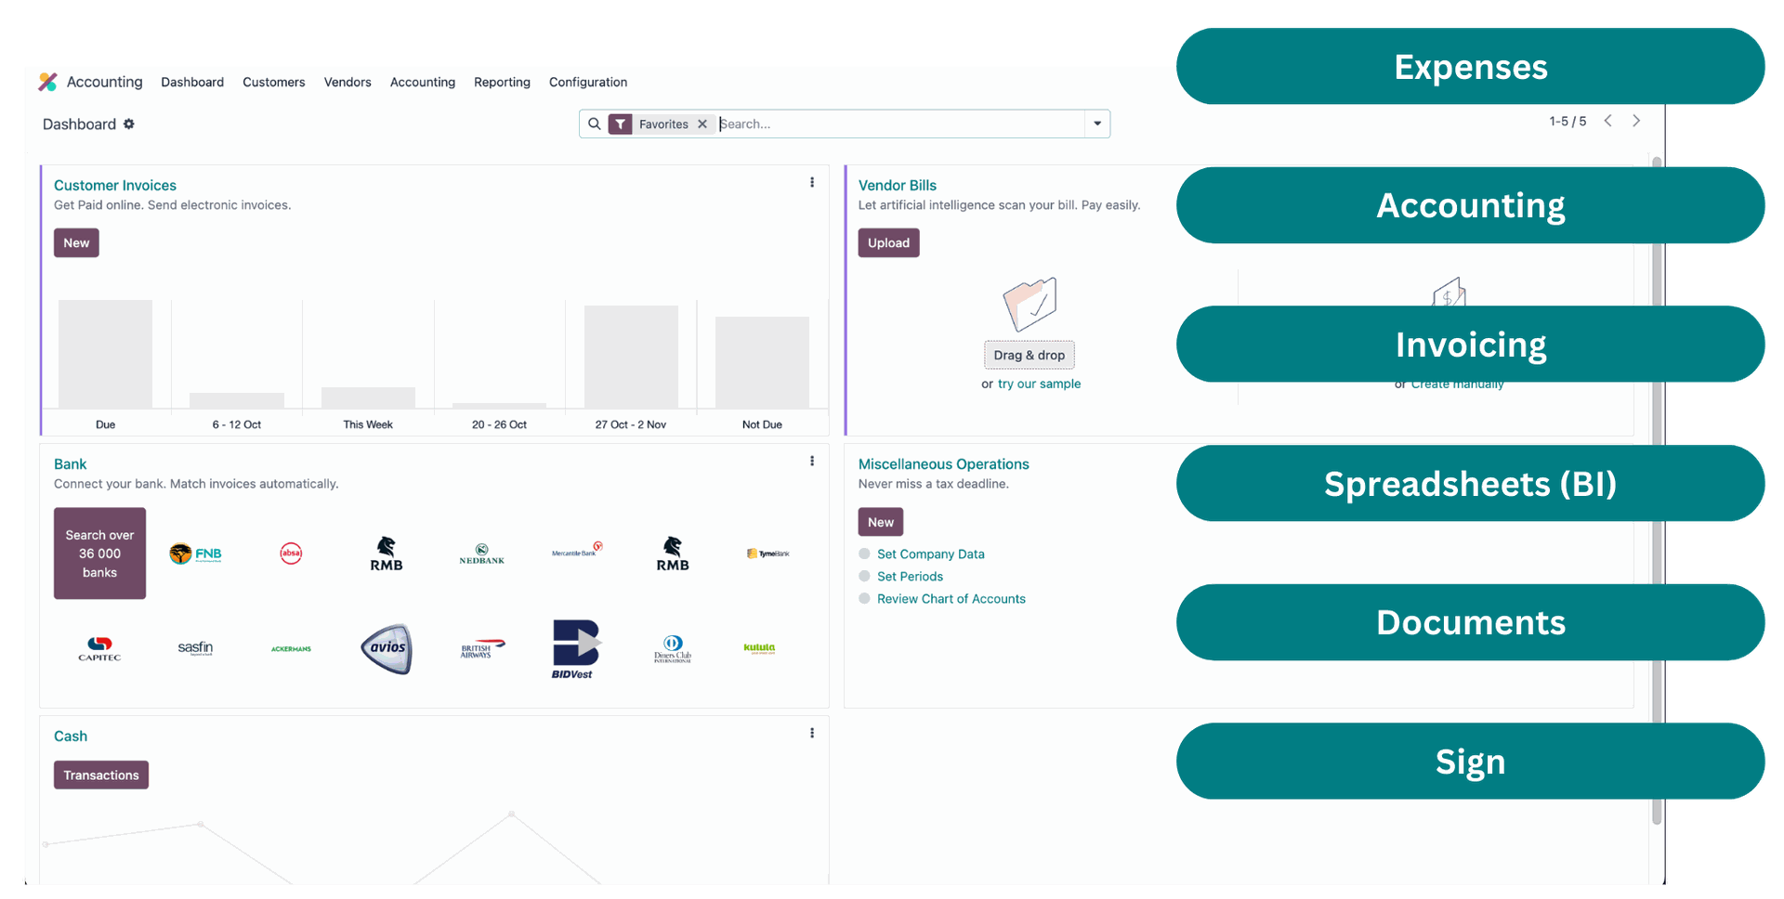Open the Customer Invoices card title
This screenshot has height=899, width=1784.
[115, 185]
